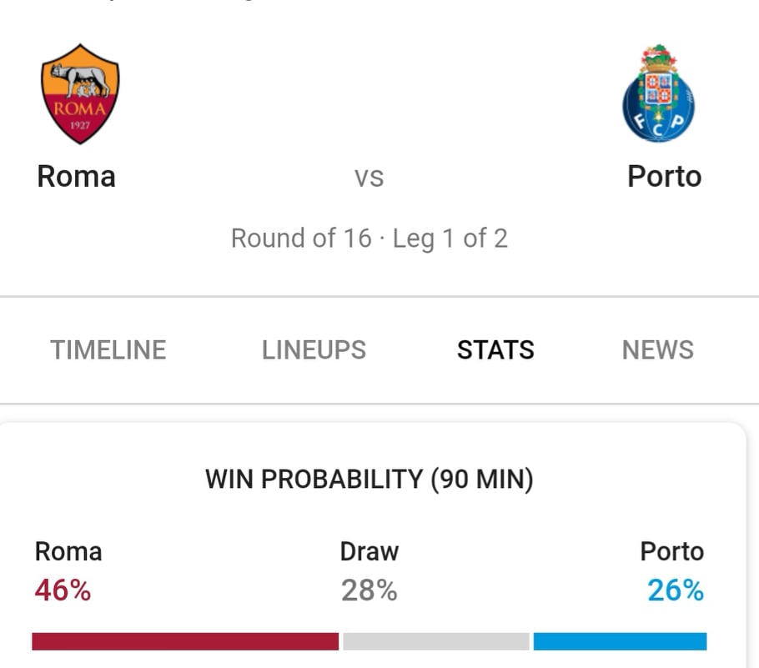This screenshot has width=759, height=668.
Task: Tap the vs label between teams
Action: [x=369, y=178]
